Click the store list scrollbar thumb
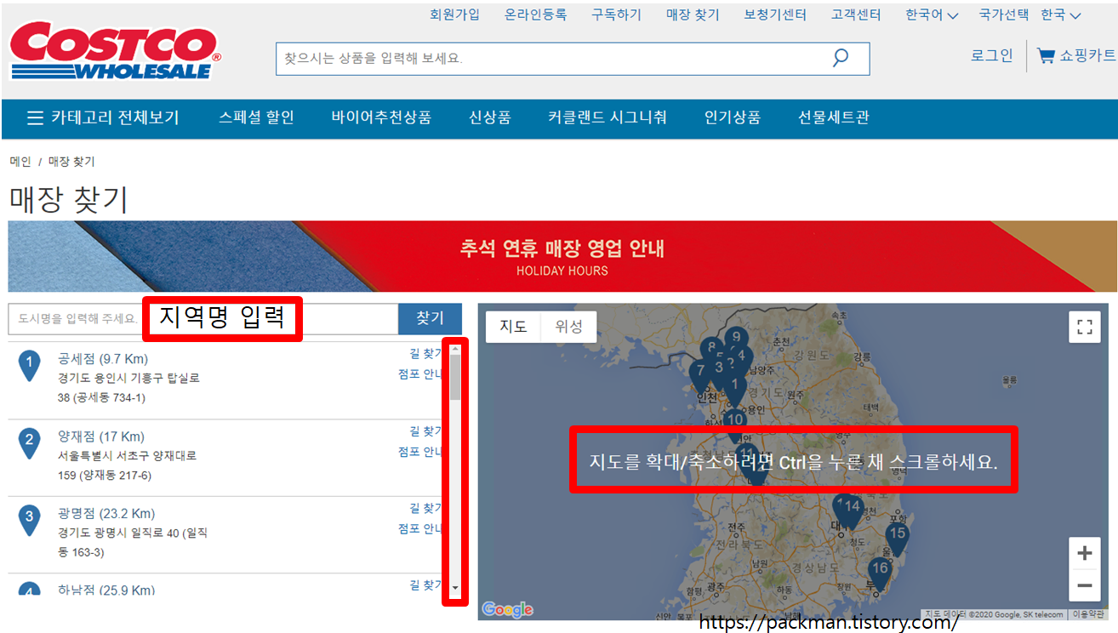Viewport: 1118px width, 633px height. click(455, 377)
